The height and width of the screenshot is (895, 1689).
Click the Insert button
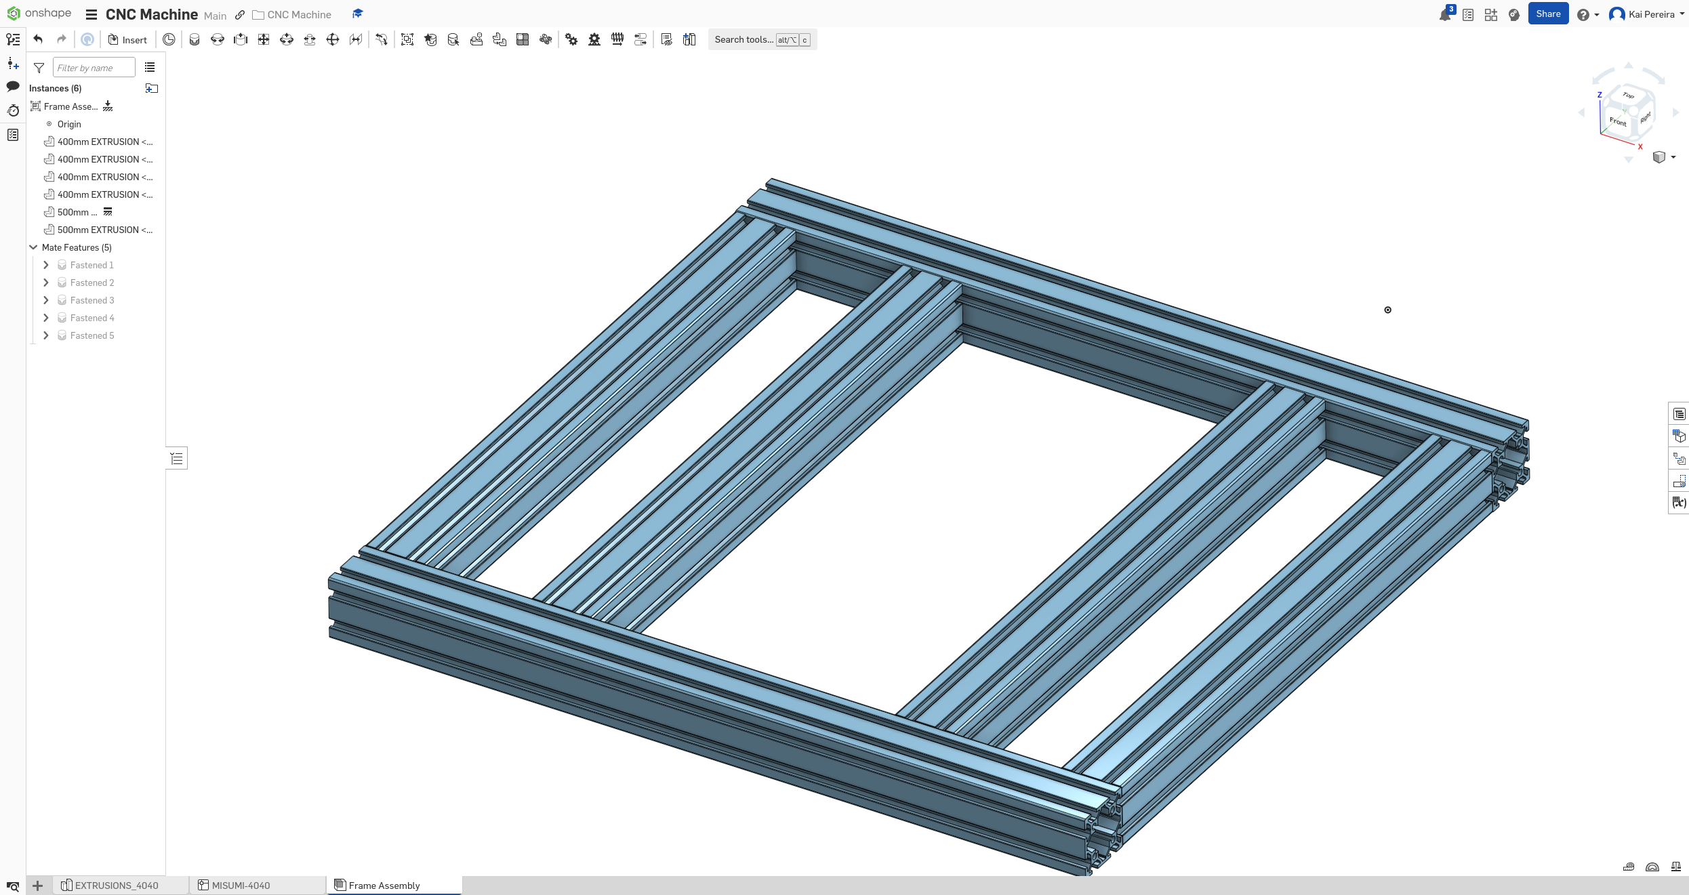(127, 39)
